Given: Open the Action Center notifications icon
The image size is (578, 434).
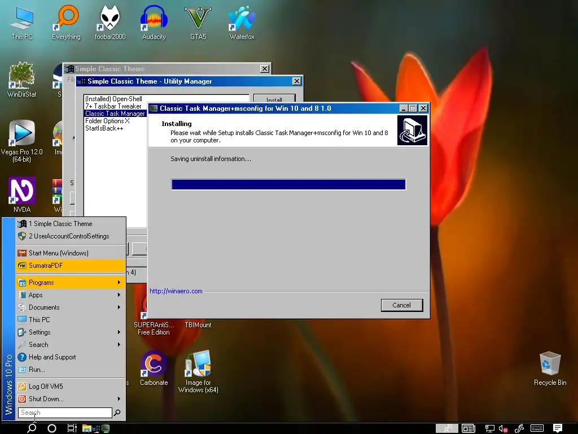Looking at the screenshot, I should tap(558, 428).
